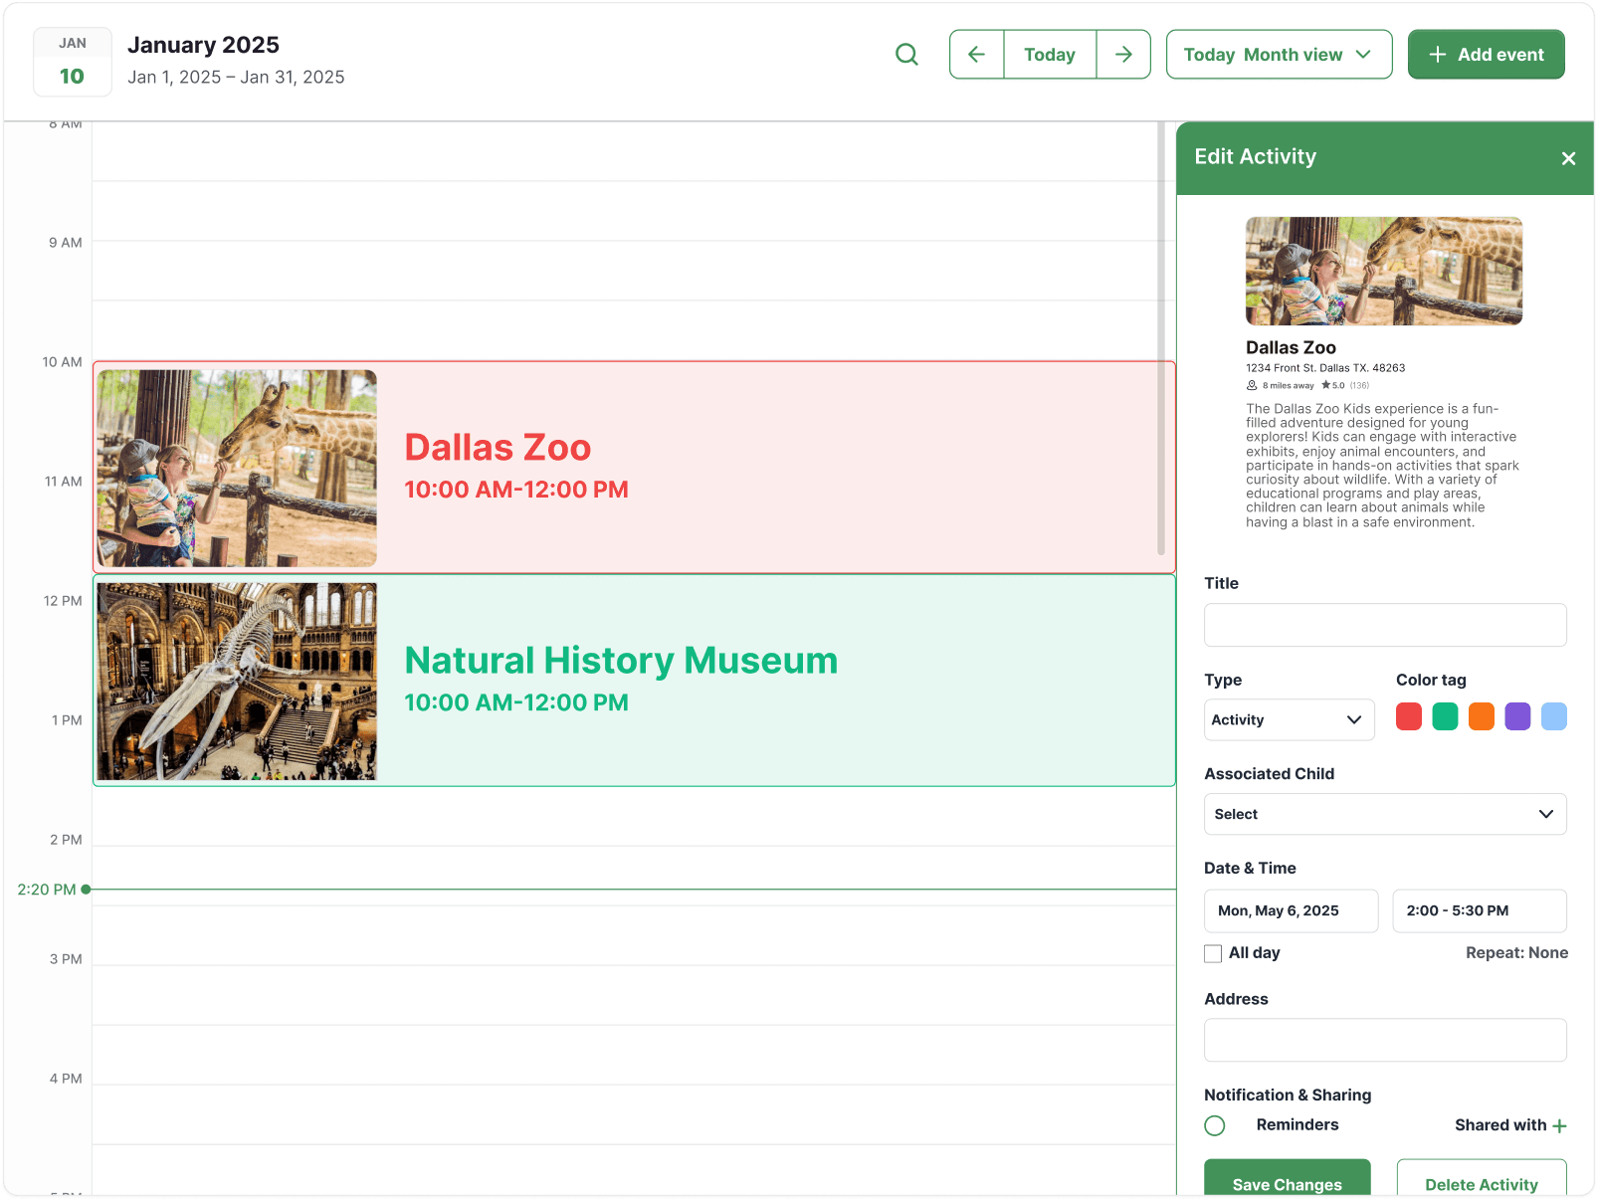Click the chevron in Month view selector
The height and width of the screenshot is (1200, 1598).
pyautogui.click(x=1363, y=55)
